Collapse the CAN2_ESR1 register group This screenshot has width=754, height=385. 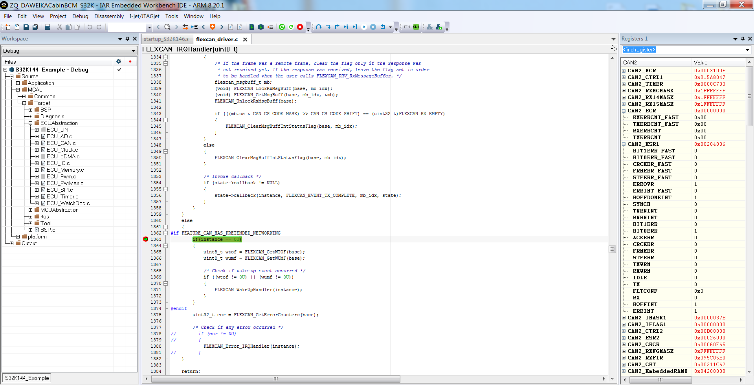tap(624, 144)
